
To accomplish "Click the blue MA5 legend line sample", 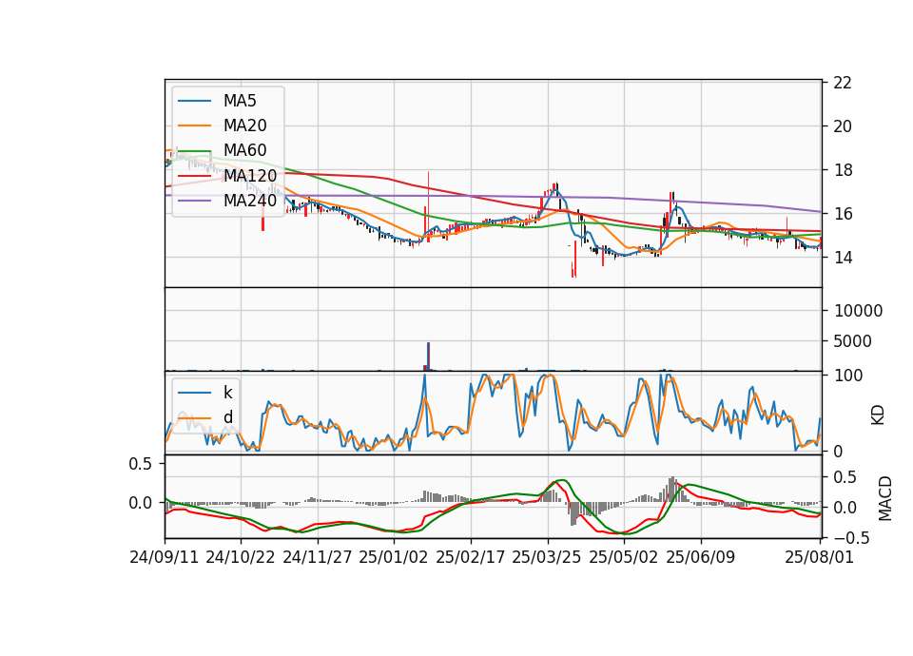I will (x=194, y=102).
